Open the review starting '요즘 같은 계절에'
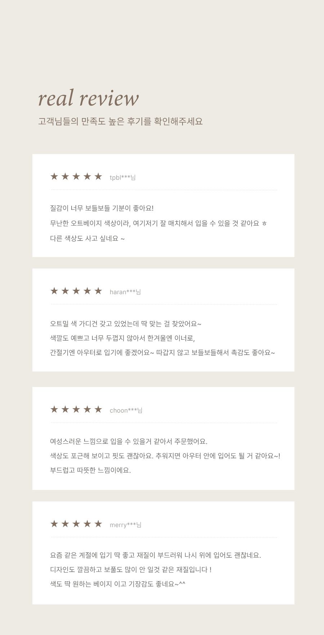 pos(163,553)
